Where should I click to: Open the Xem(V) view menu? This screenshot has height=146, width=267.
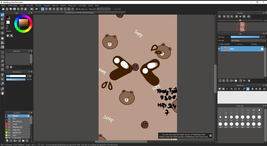click(63, 5)
